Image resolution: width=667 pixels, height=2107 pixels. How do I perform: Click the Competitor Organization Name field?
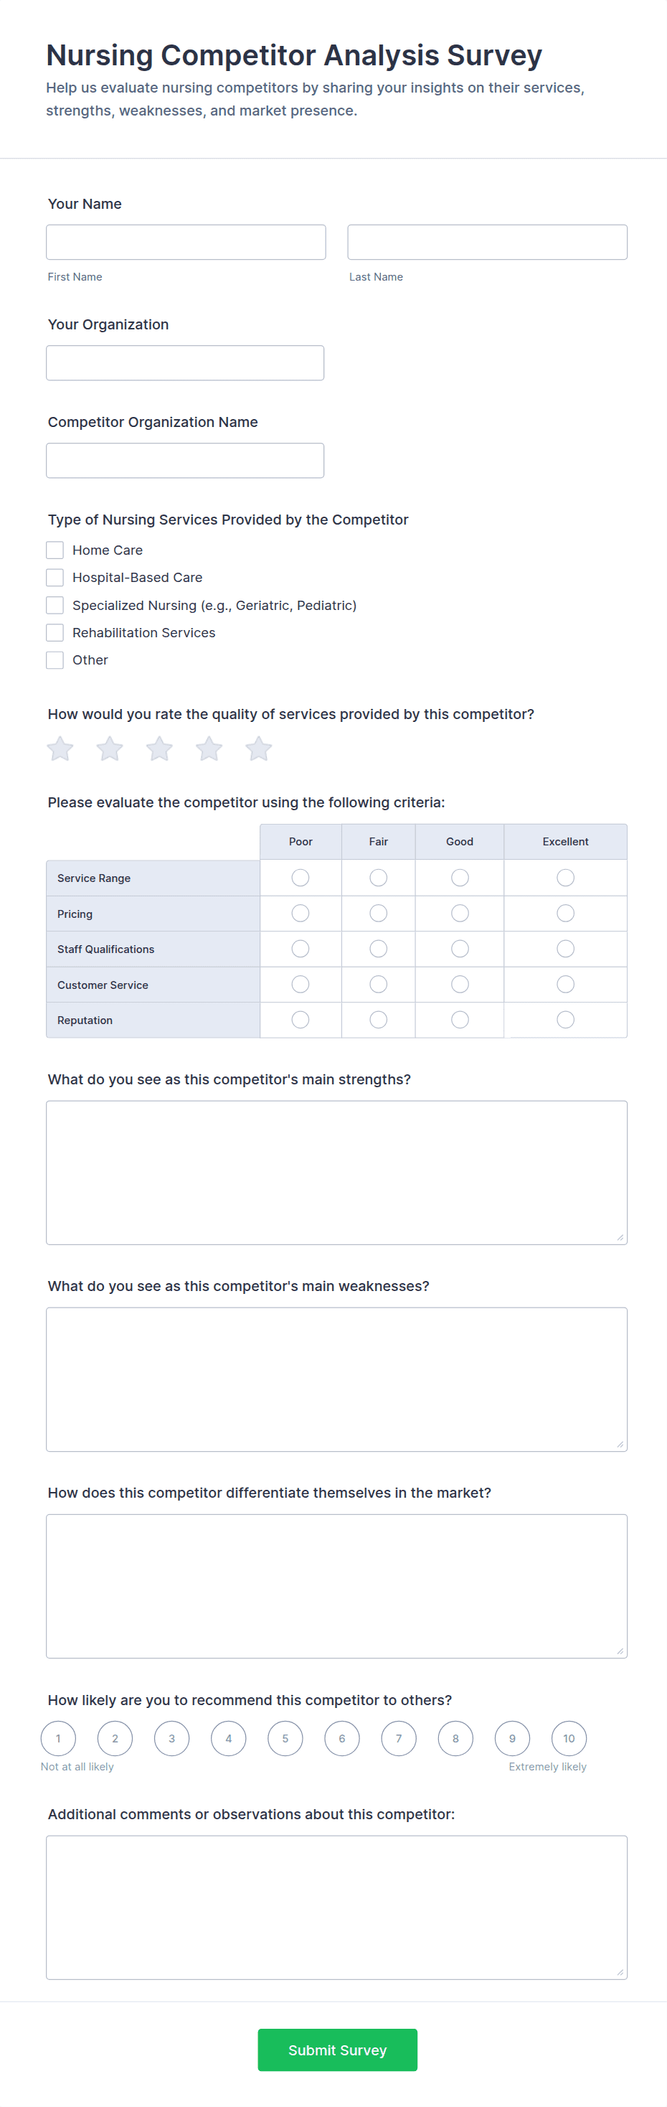pos(185,461)
